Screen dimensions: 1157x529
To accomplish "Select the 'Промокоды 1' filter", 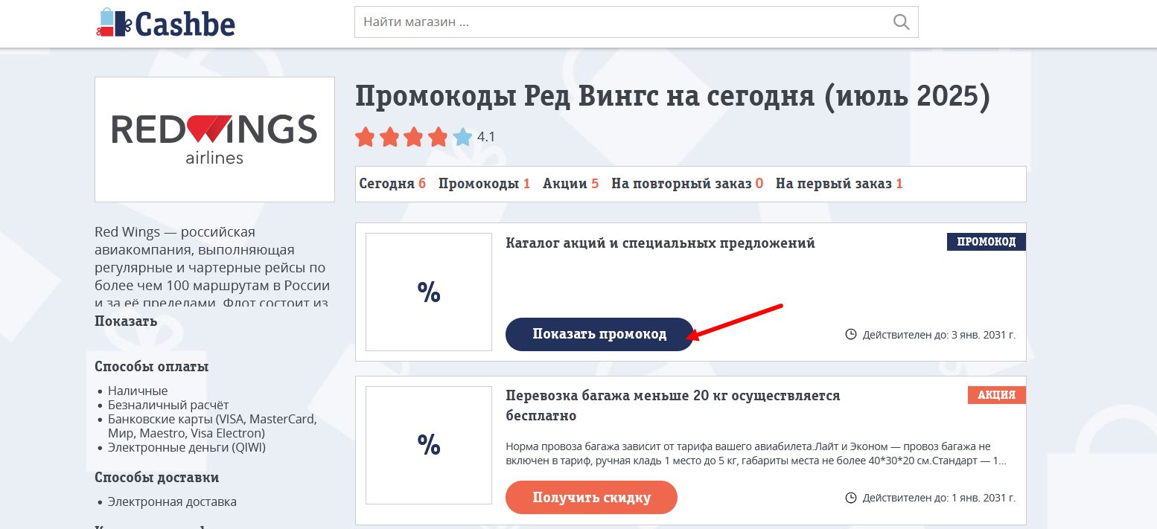I will point(485,183).
